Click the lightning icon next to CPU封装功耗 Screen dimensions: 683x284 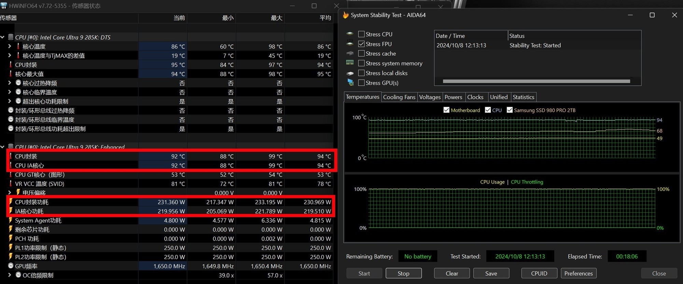click(x=11, y=202)
